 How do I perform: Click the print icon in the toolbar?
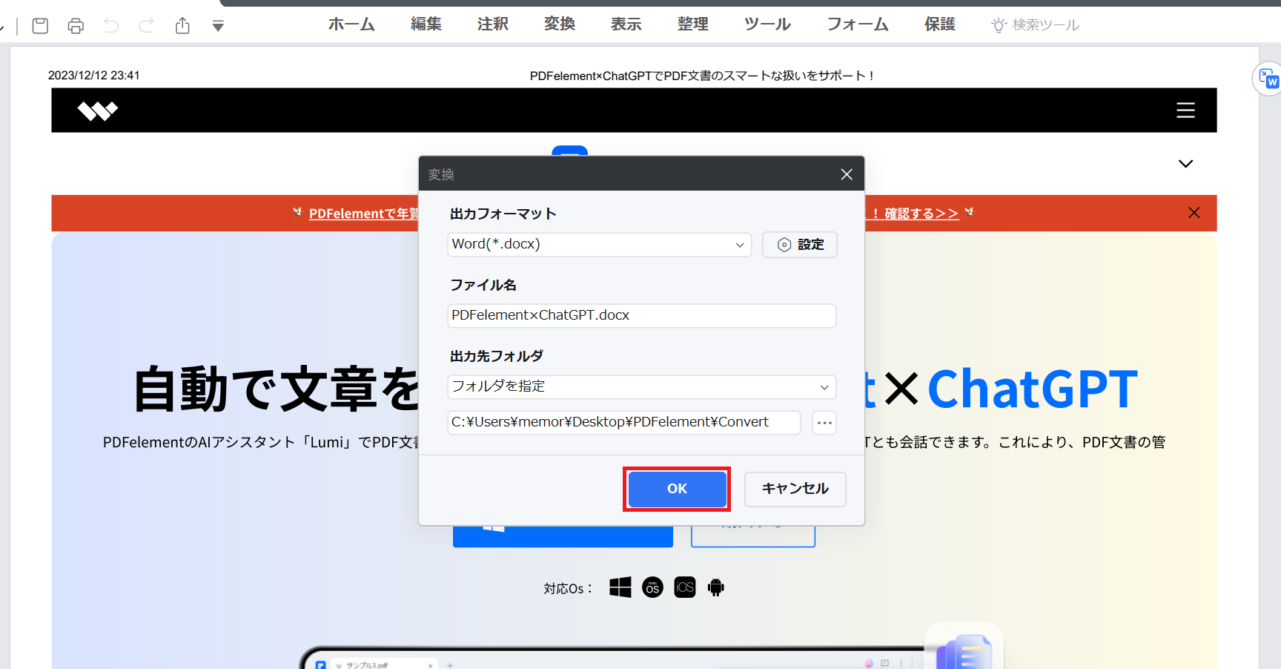[76, 26]
